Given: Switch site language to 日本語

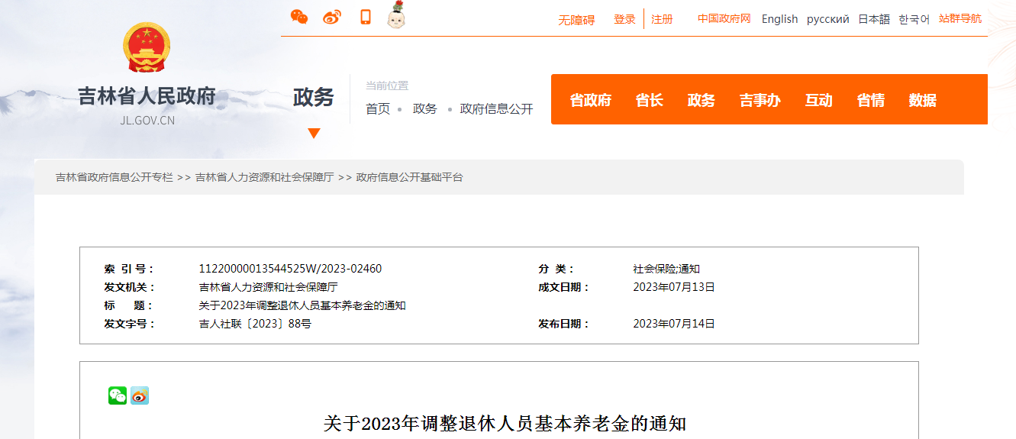Looking at the screenshot, I should point(874,19).
